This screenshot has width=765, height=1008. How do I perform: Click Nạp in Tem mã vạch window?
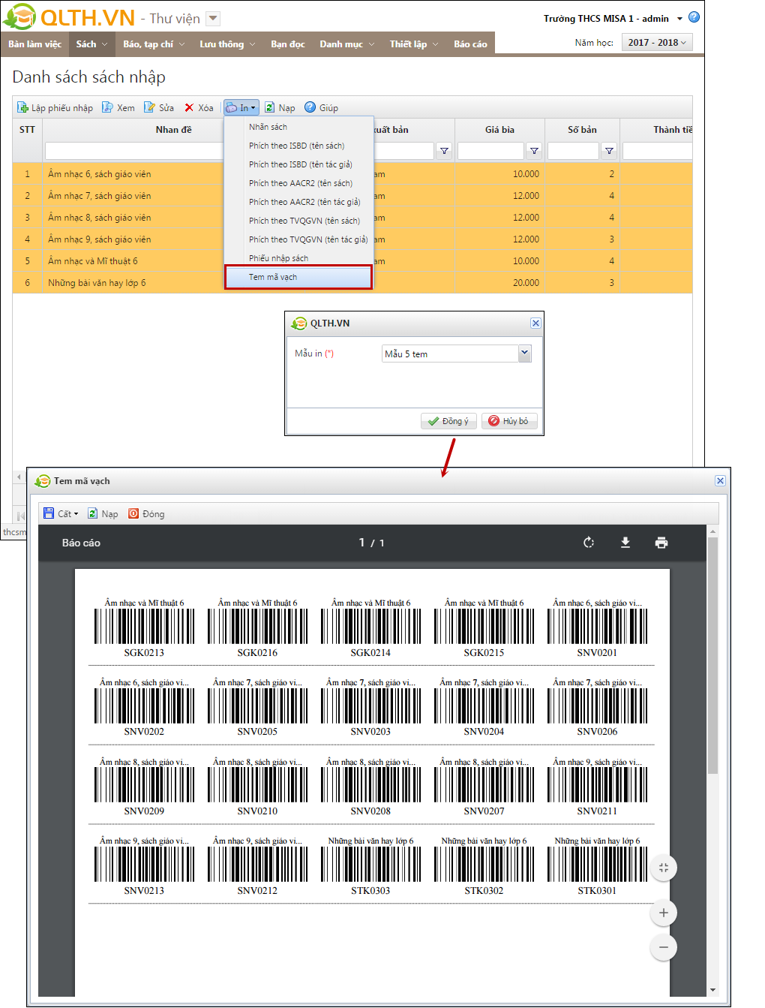point(103,513)
